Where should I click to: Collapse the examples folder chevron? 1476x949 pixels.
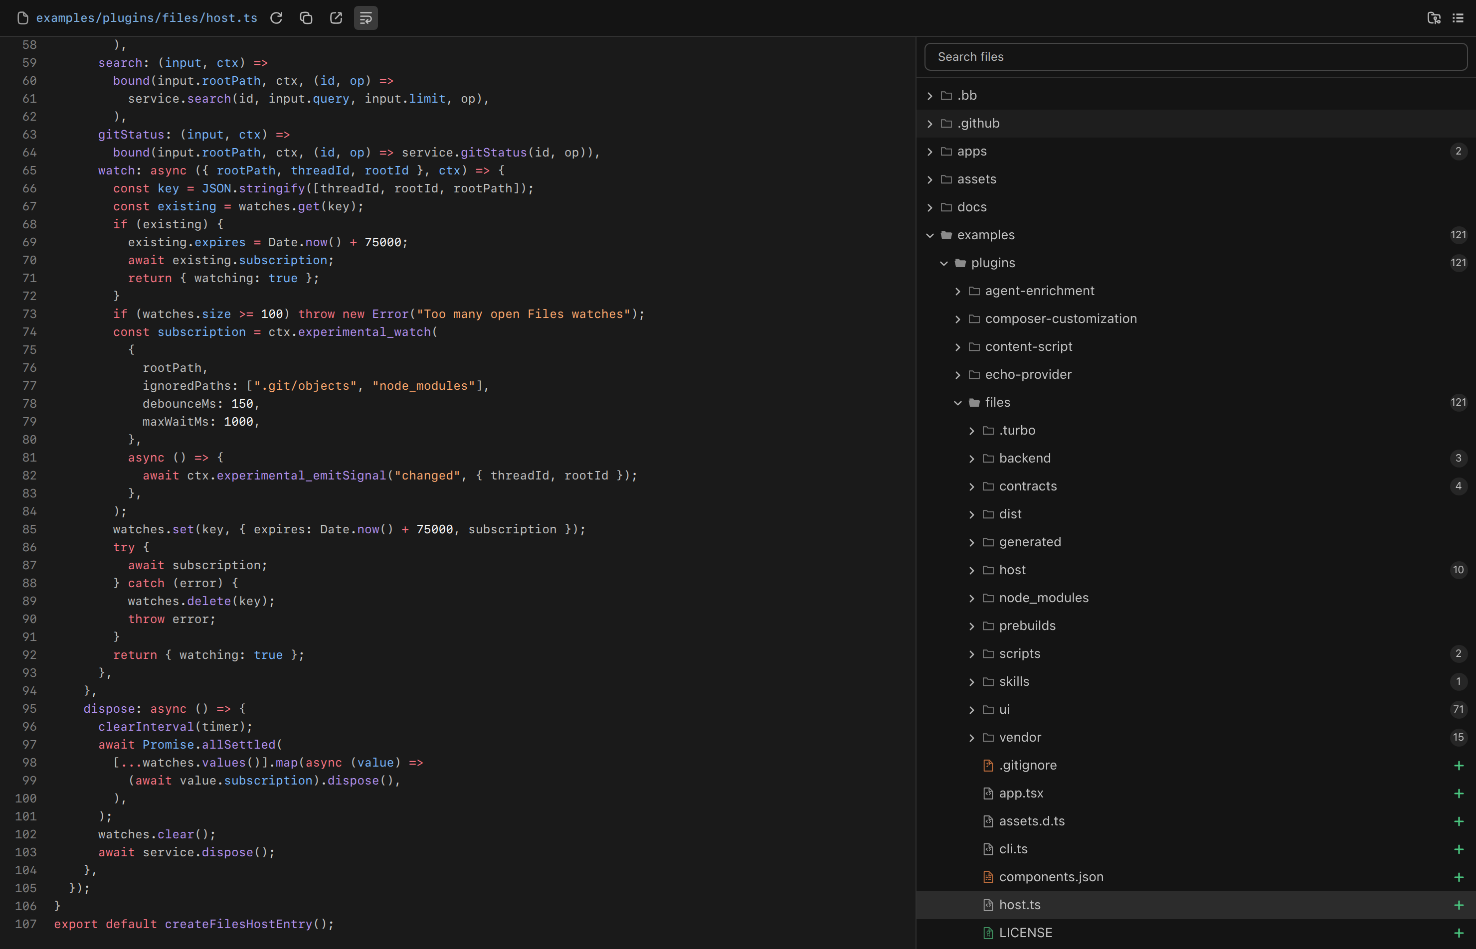coord(930,235)
